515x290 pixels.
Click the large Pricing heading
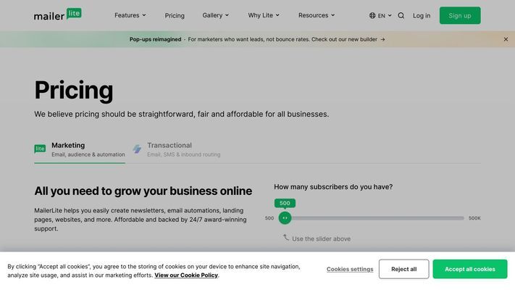(x=74, y=90)
